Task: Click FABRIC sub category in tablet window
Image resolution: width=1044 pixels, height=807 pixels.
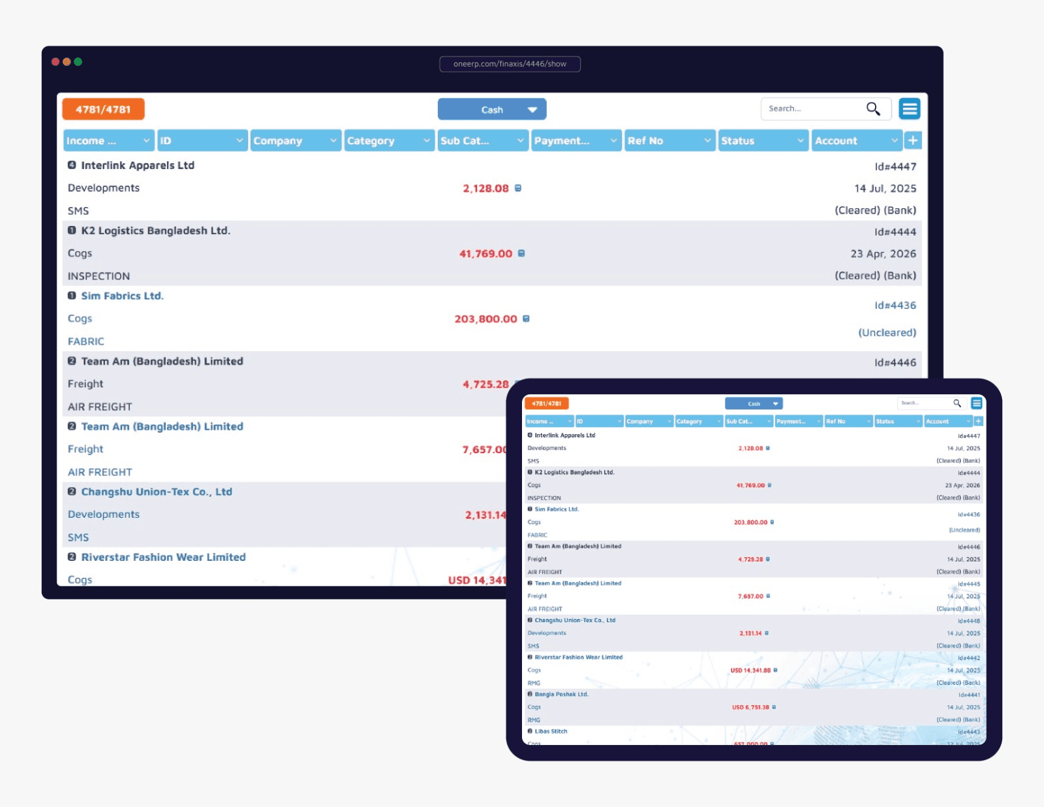Action: [537, 535]
